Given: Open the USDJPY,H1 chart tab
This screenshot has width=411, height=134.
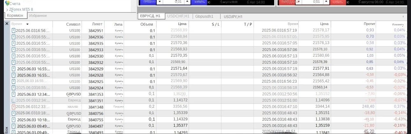Looking at the screenshot, I should [x=233, y=16].
